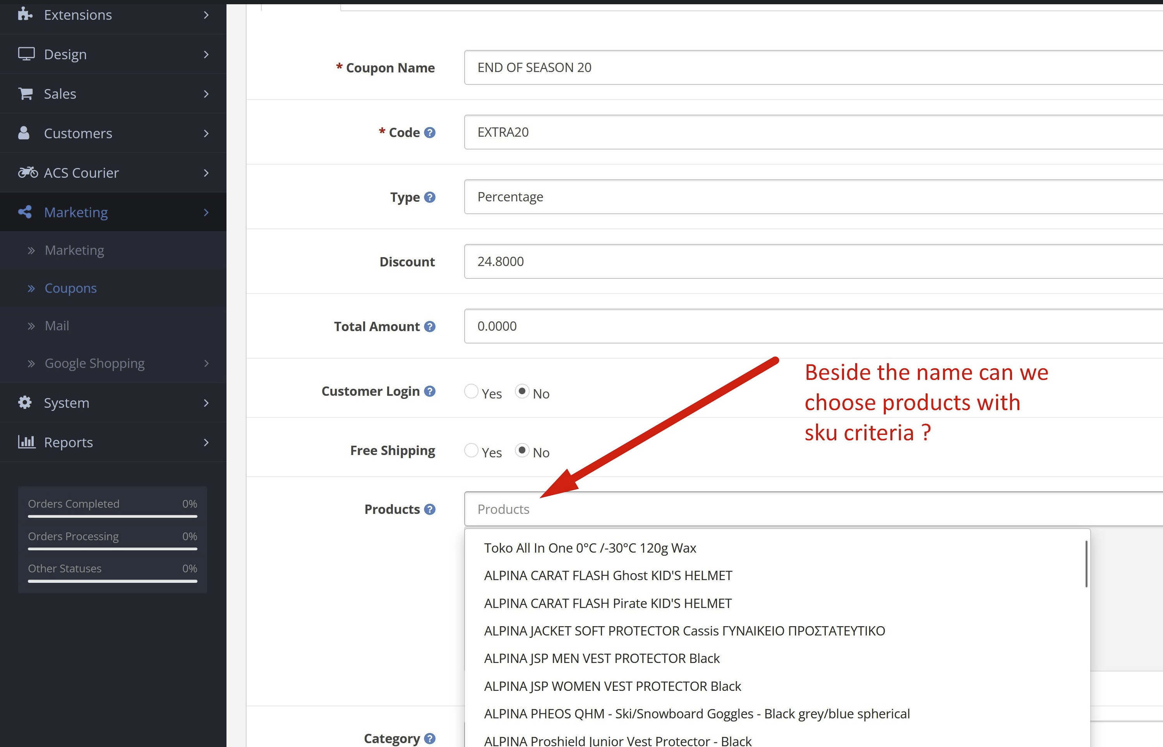Open the System sidebar menu
This screenshot has width=1163, height=747.
tap(113, 403)
